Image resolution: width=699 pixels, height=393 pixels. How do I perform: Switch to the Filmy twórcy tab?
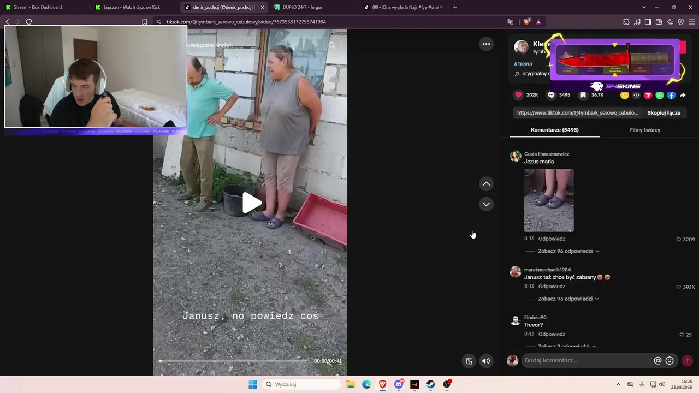point(645,130)
